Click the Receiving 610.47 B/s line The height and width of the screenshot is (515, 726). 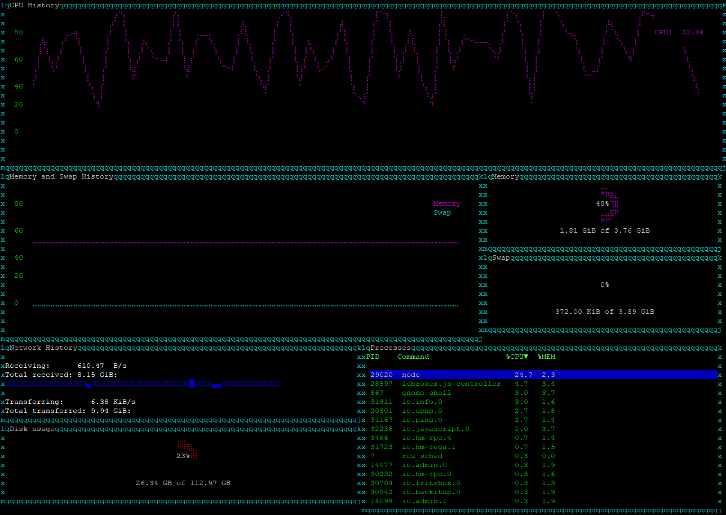click(x=66, y=366)
